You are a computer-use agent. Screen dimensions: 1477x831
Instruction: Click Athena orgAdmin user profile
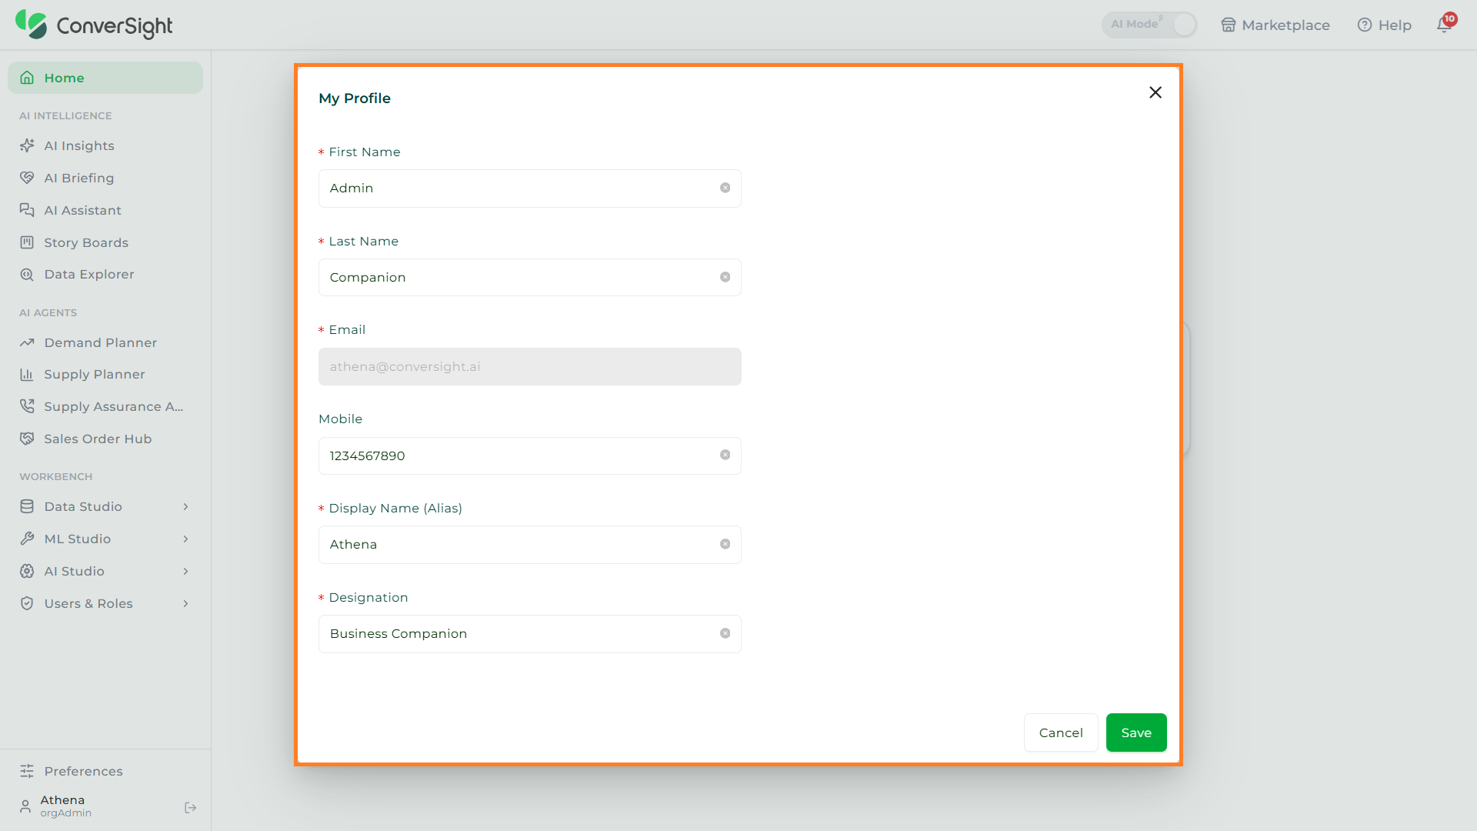(65, 806)
